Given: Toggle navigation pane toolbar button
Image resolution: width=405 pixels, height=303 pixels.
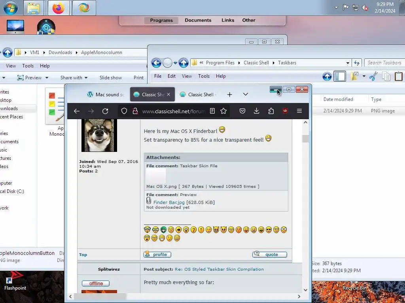Looking at the screenshot, I should [x=340, y=76].
